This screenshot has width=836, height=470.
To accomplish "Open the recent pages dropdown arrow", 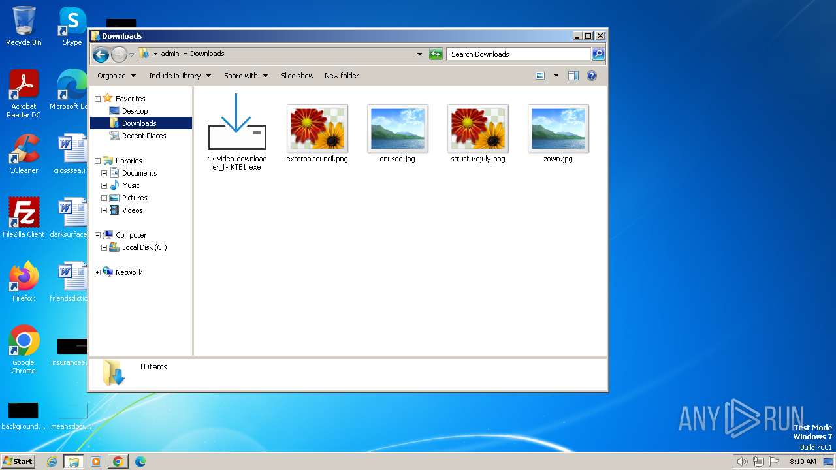I will pos(131,54).
